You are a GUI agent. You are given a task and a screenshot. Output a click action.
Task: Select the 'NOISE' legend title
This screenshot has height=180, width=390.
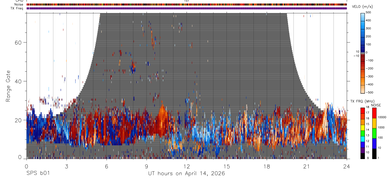point(376,105)
